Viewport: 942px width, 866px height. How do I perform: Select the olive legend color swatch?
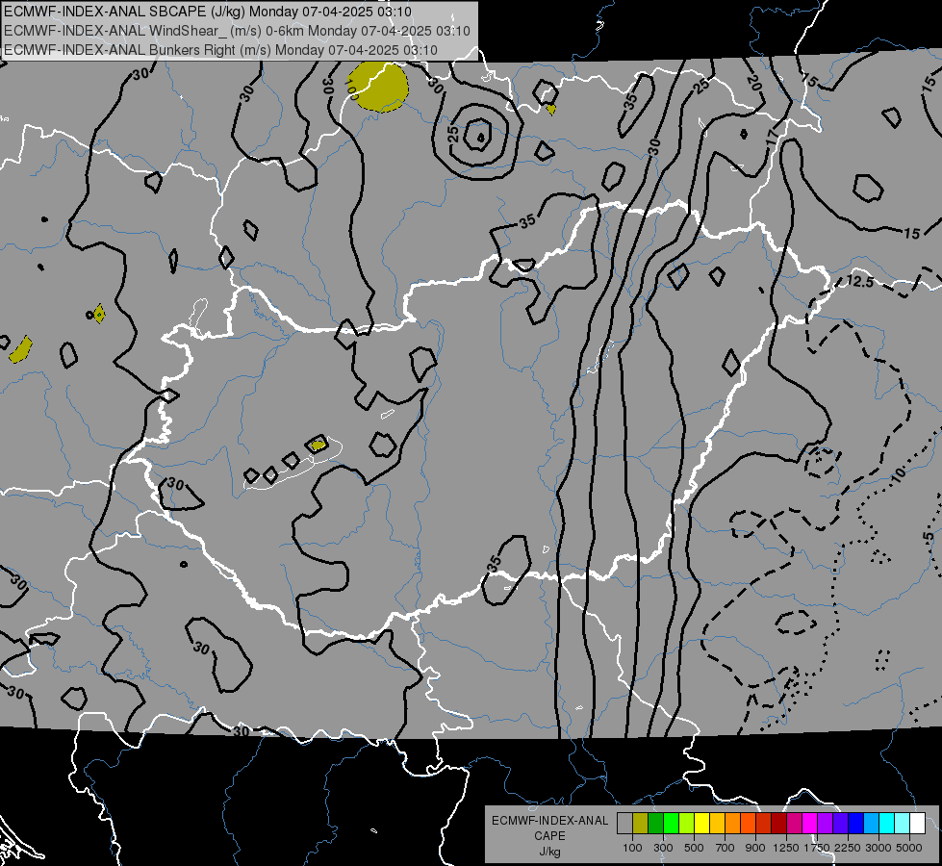coord(641,824)
